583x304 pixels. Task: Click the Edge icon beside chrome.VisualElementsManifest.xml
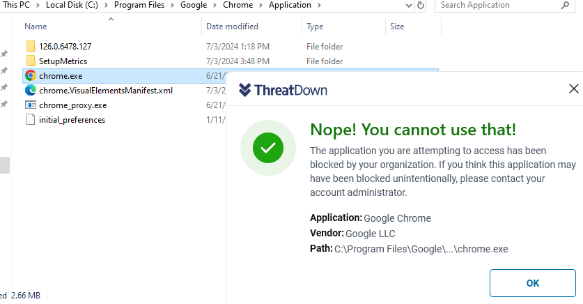[x=31, y=91]
